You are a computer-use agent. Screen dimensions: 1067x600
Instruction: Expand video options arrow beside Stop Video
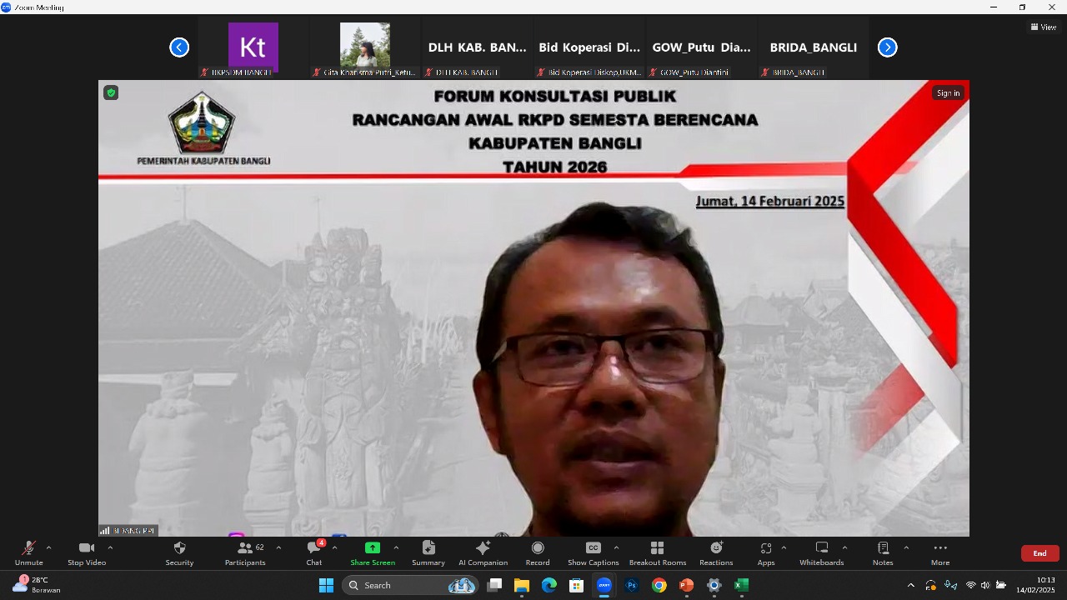pyautogui.click(x=110, y=547)
